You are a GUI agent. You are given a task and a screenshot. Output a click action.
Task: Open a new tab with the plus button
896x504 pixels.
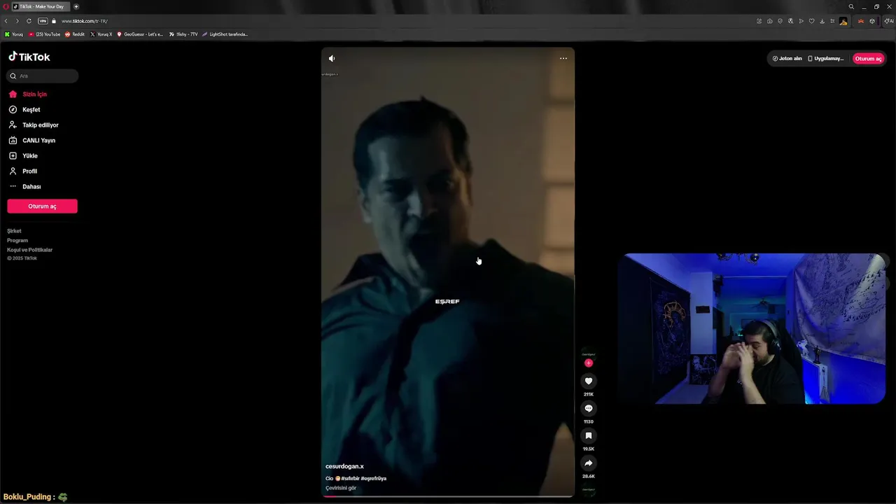point(76,6)
